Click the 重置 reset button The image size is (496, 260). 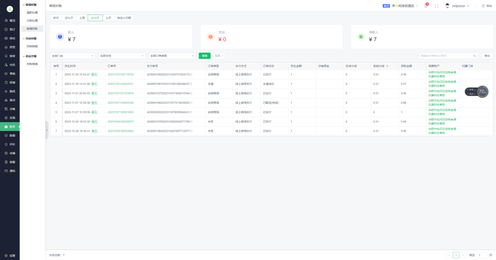pyautogui.click(x=219, y=56)
